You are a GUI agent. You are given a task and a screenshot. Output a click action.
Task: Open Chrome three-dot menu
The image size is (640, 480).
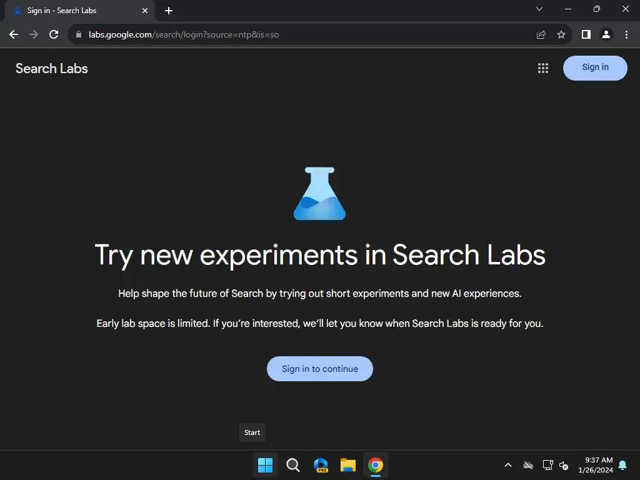click(626, 35)
